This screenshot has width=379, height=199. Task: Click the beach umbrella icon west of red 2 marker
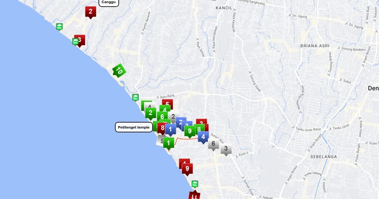coord(59,27)
